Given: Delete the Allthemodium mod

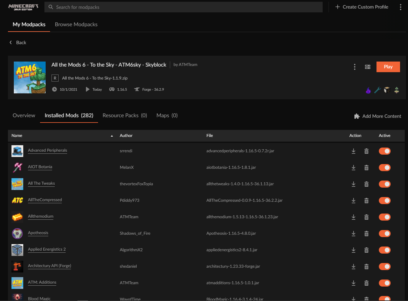Looking at the screenshot, I should point(366,217).
